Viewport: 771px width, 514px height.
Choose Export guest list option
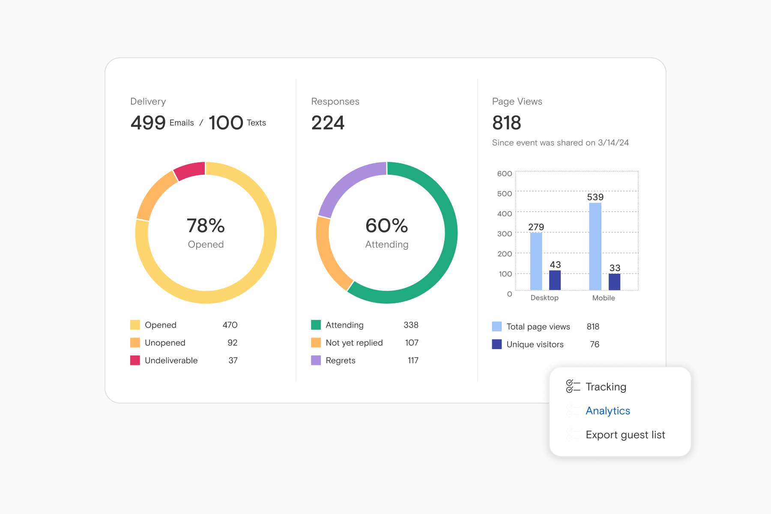(x=625, y=435)
